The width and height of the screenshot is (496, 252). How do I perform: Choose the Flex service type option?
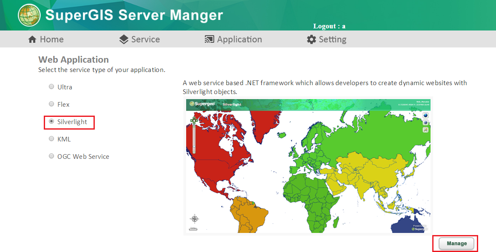[x=51, y=104]
